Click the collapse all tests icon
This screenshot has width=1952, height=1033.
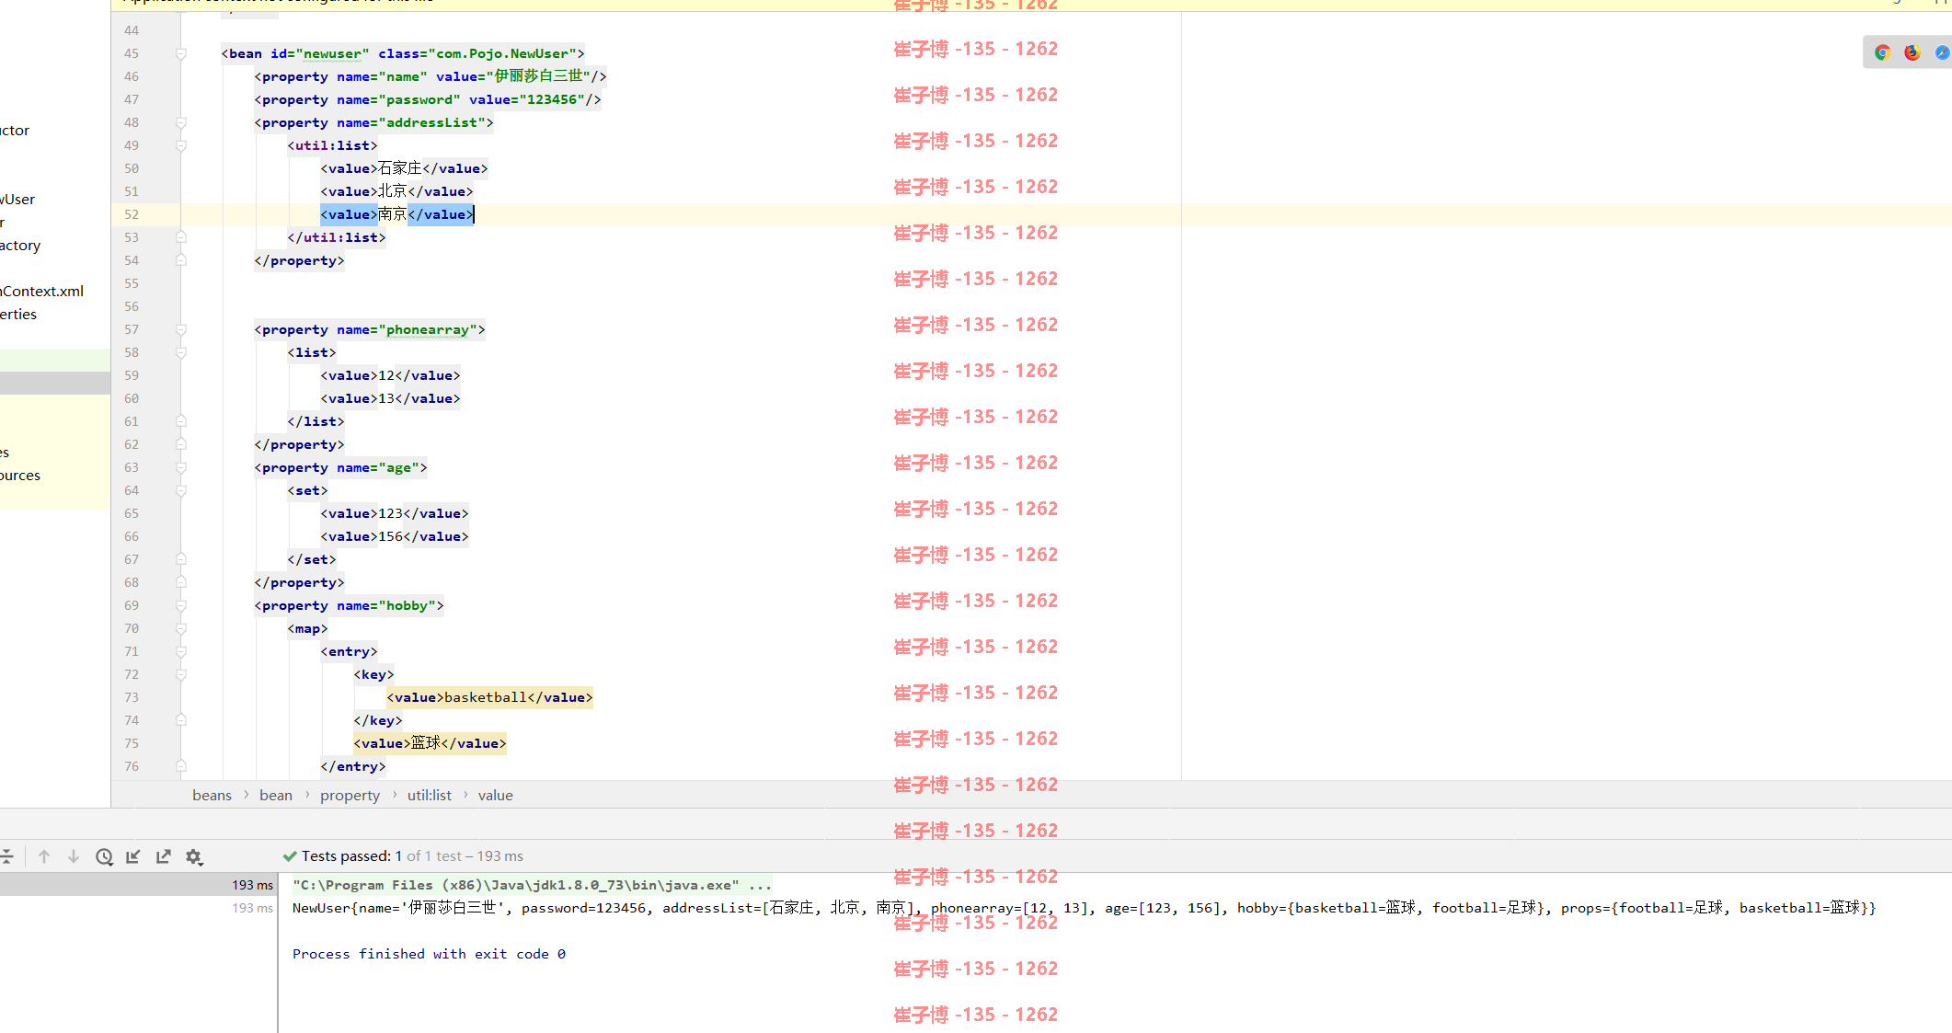click(6, 856)
